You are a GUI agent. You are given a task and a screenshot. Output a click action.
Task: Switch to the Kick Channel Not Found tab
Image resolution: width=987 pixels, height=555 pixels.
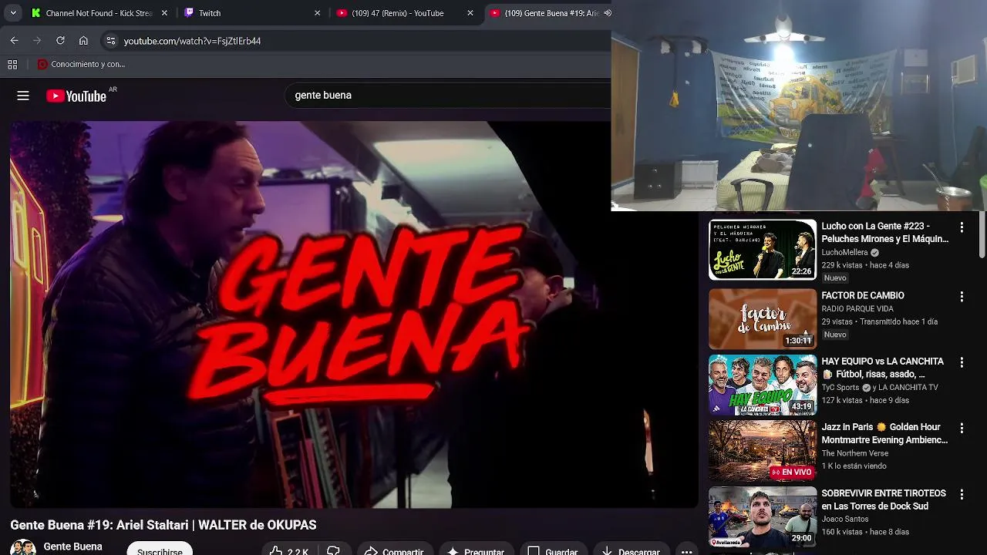click(99, 13)
